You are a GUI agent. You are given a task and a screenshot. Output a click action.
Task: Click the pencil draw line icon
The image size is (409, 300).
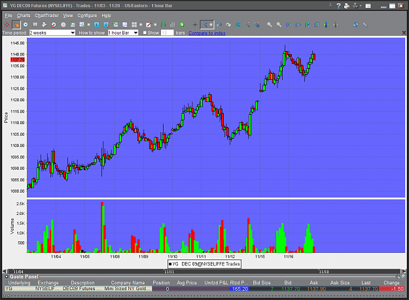coord(149,24)
